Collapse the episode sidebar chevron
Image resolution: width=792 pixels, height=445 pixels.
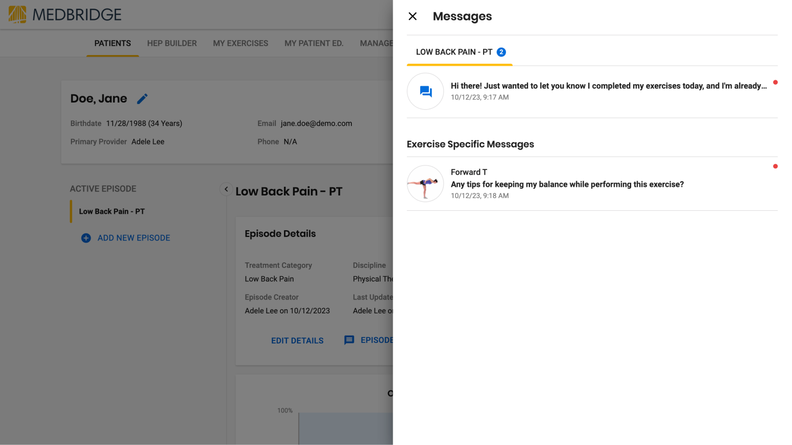(226, 189)
